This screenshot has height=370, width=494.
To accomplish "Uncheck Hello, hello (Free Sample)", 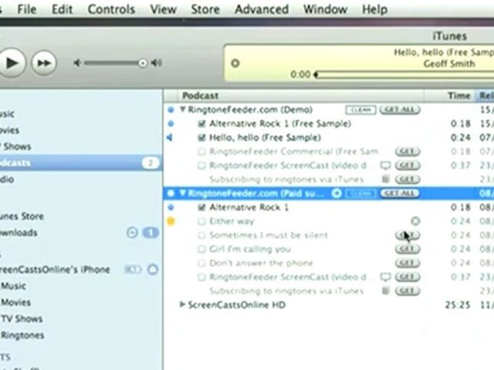I will 202,138.
